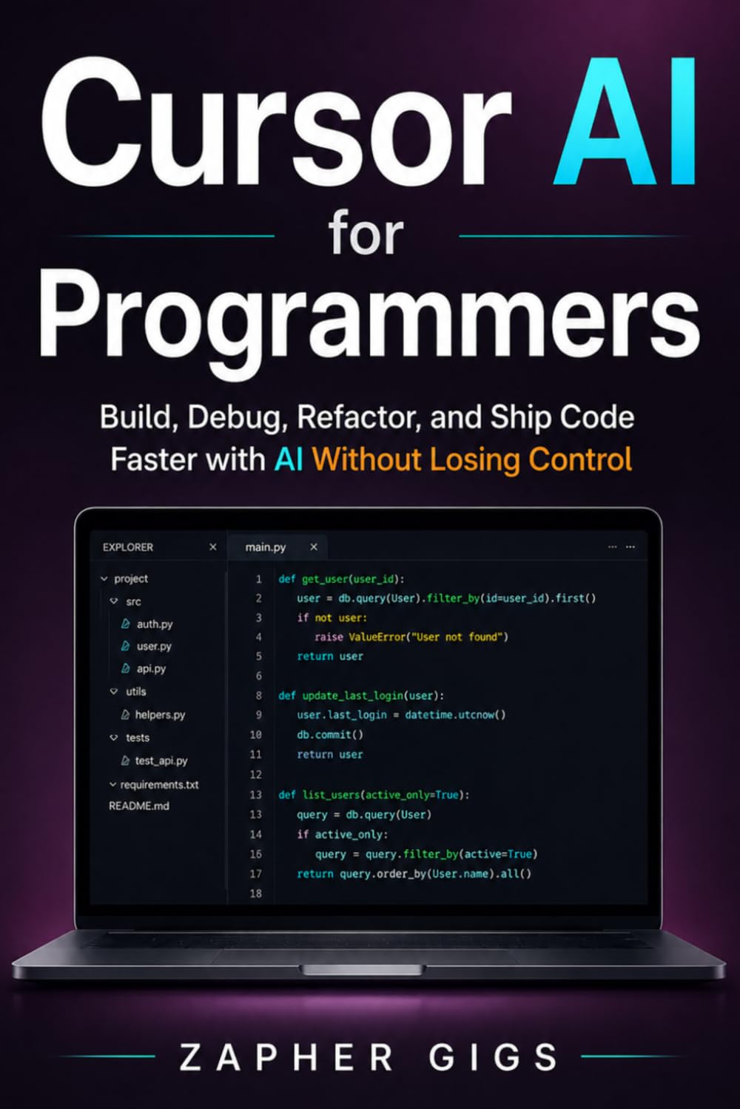This screenshot has height=1109, width=740.
Task: Click the line 'if not user:'
Action: pos(332,618)
